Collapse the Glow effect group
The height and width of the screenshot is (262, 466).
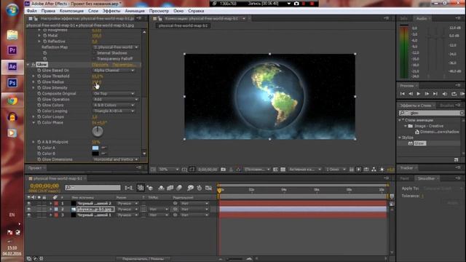(x=28, y=65)
